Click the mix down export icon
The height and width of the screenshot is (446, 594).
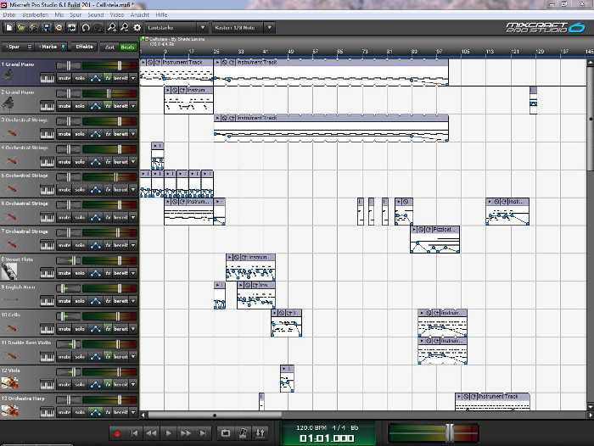pyautogui.click(x=71, y=28)
